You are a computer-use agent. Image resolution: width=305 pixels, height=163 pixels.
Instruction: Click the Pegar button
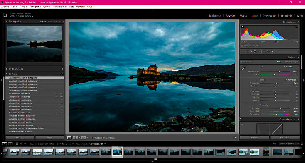click(x=49, y=137)
